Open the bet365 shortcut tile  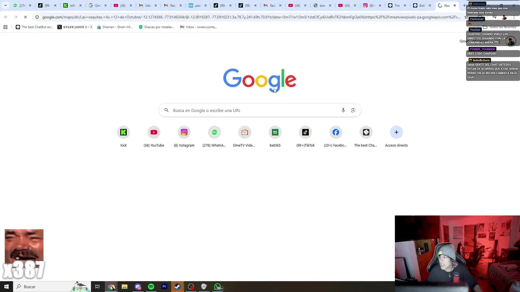[x=275, y=137]
